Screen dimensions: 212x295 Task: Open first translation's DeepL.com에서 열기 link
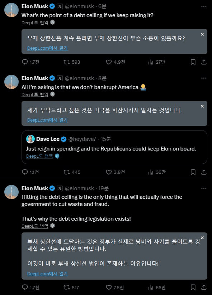pos(47,48)
